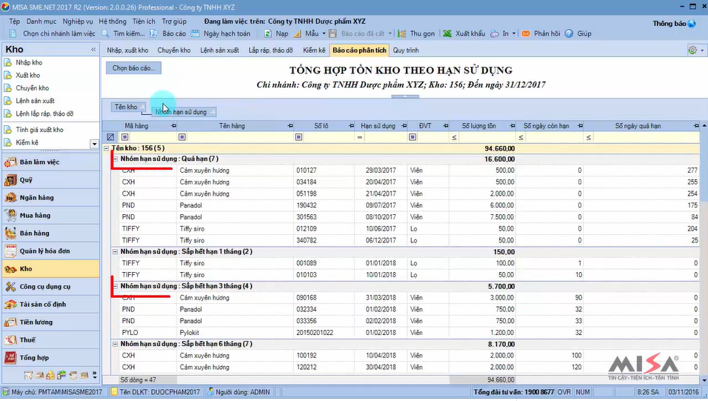The height and width of the screenshot is (401, 708).
Task: Collapse the Quá hạn (7) group
Action: pyautogui.click(x=115, y=159)
